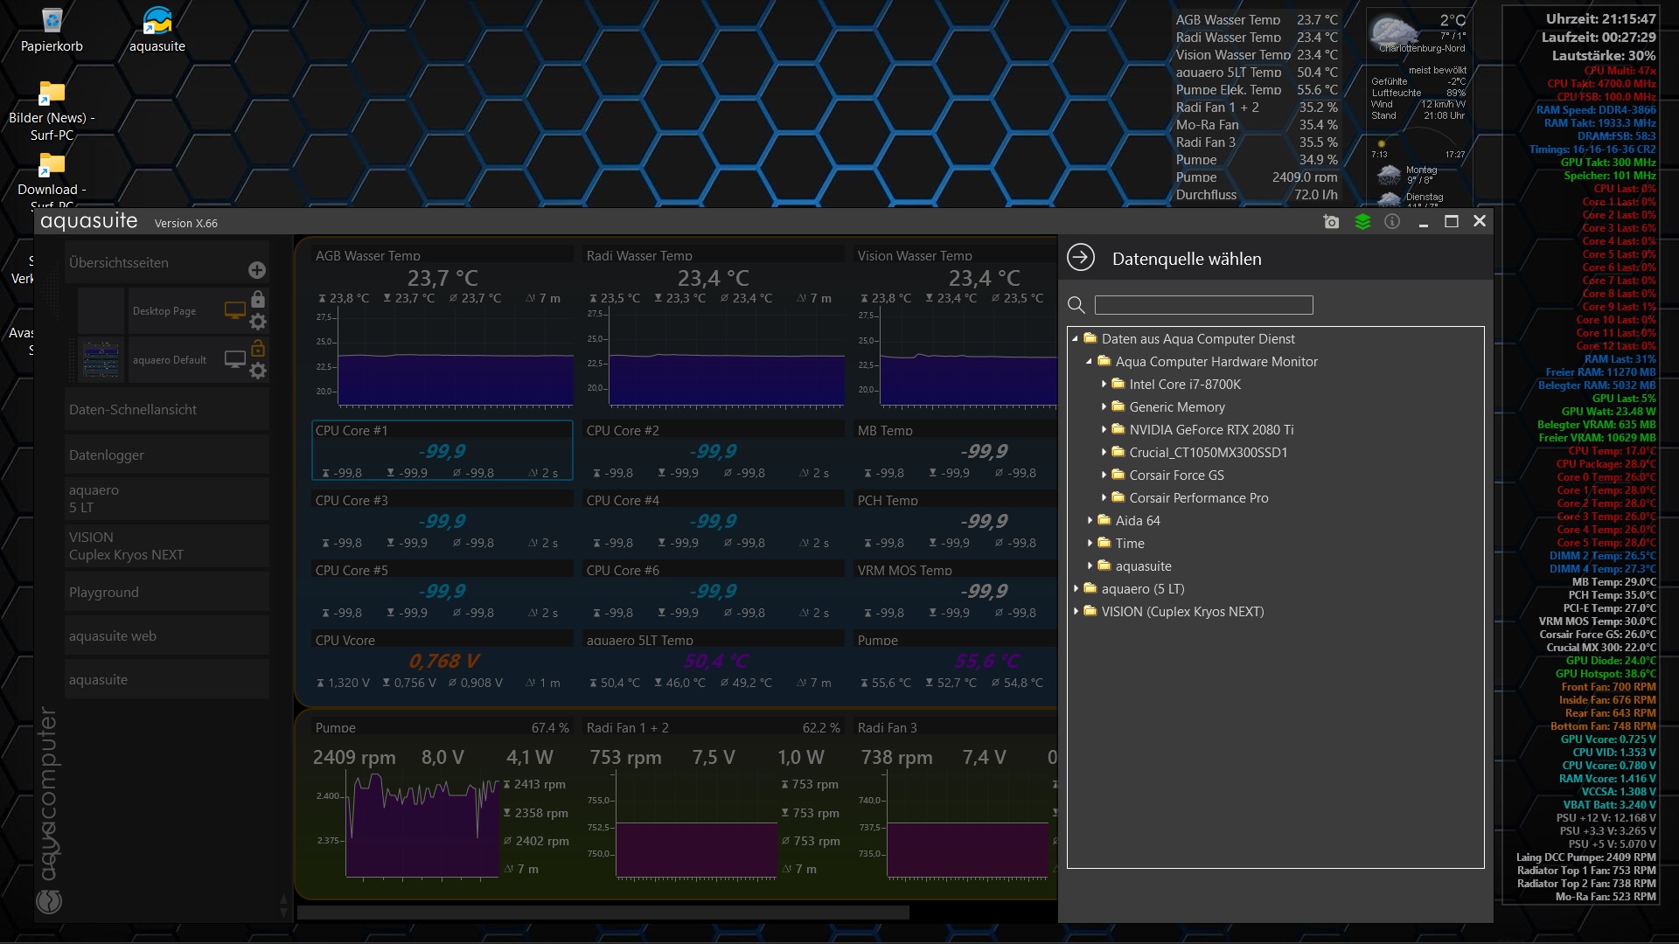The width and height of the screenshot is (1679, 944).
Task: Select Download desktop folder shortcut
Action: (x=52, y=182)
